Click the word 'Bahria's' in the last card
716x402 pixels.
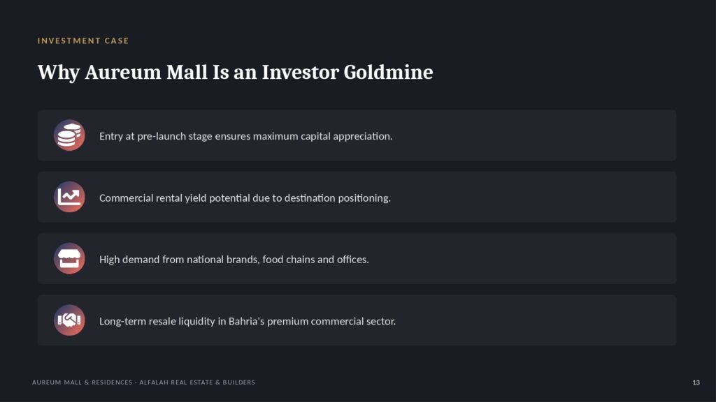tap(247, 321)
